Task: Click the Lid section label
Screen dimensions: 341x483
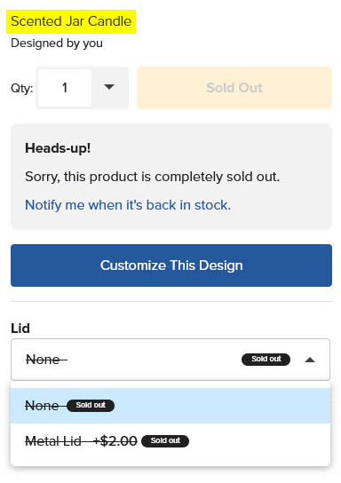Action: pos(20,329)
